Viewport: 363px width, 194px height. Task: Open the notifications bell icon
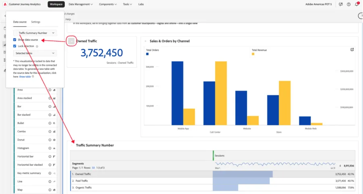point(357,4)
